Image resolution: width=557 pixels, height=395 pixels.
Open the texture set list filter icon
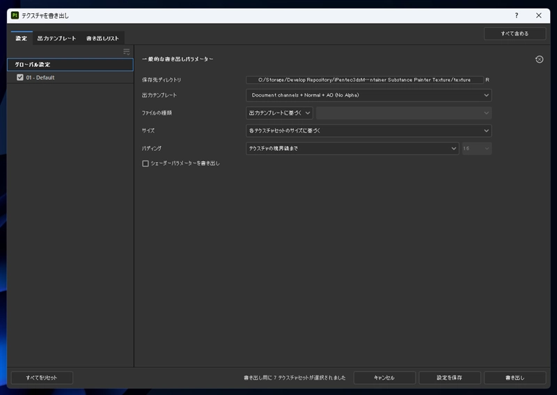(127, 52)
